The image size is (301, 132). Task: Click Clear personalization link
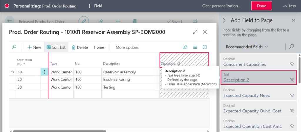click(221, 6)
